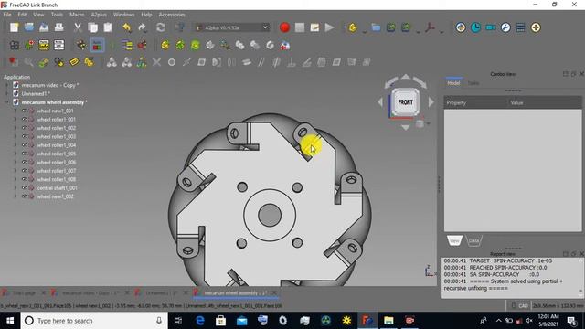This screenshot has height=329, width=585.
Task: Open the View menu
Action: [38, 15]
